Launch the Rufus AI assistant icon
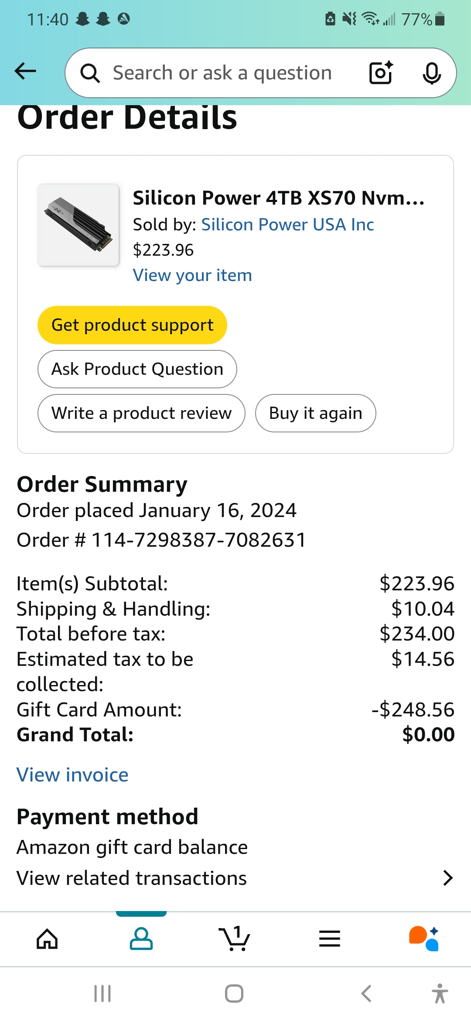471x1021 pixels. [423, 939]
